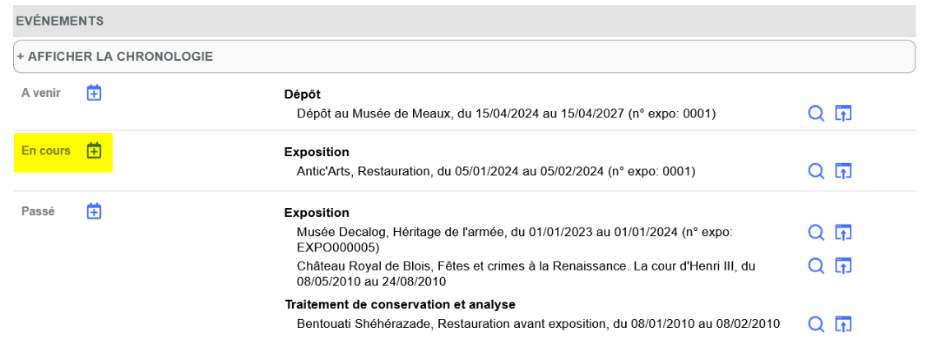The width and height of the screenshot is (932, 342).
Task: Click magnifier for Antic'Arts Restauration exposition
Action: coord(816,171)
